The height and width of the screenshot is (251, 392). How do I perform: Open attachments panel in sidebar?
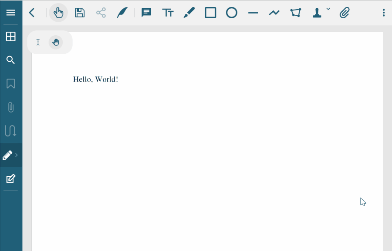tap(11, 107)
